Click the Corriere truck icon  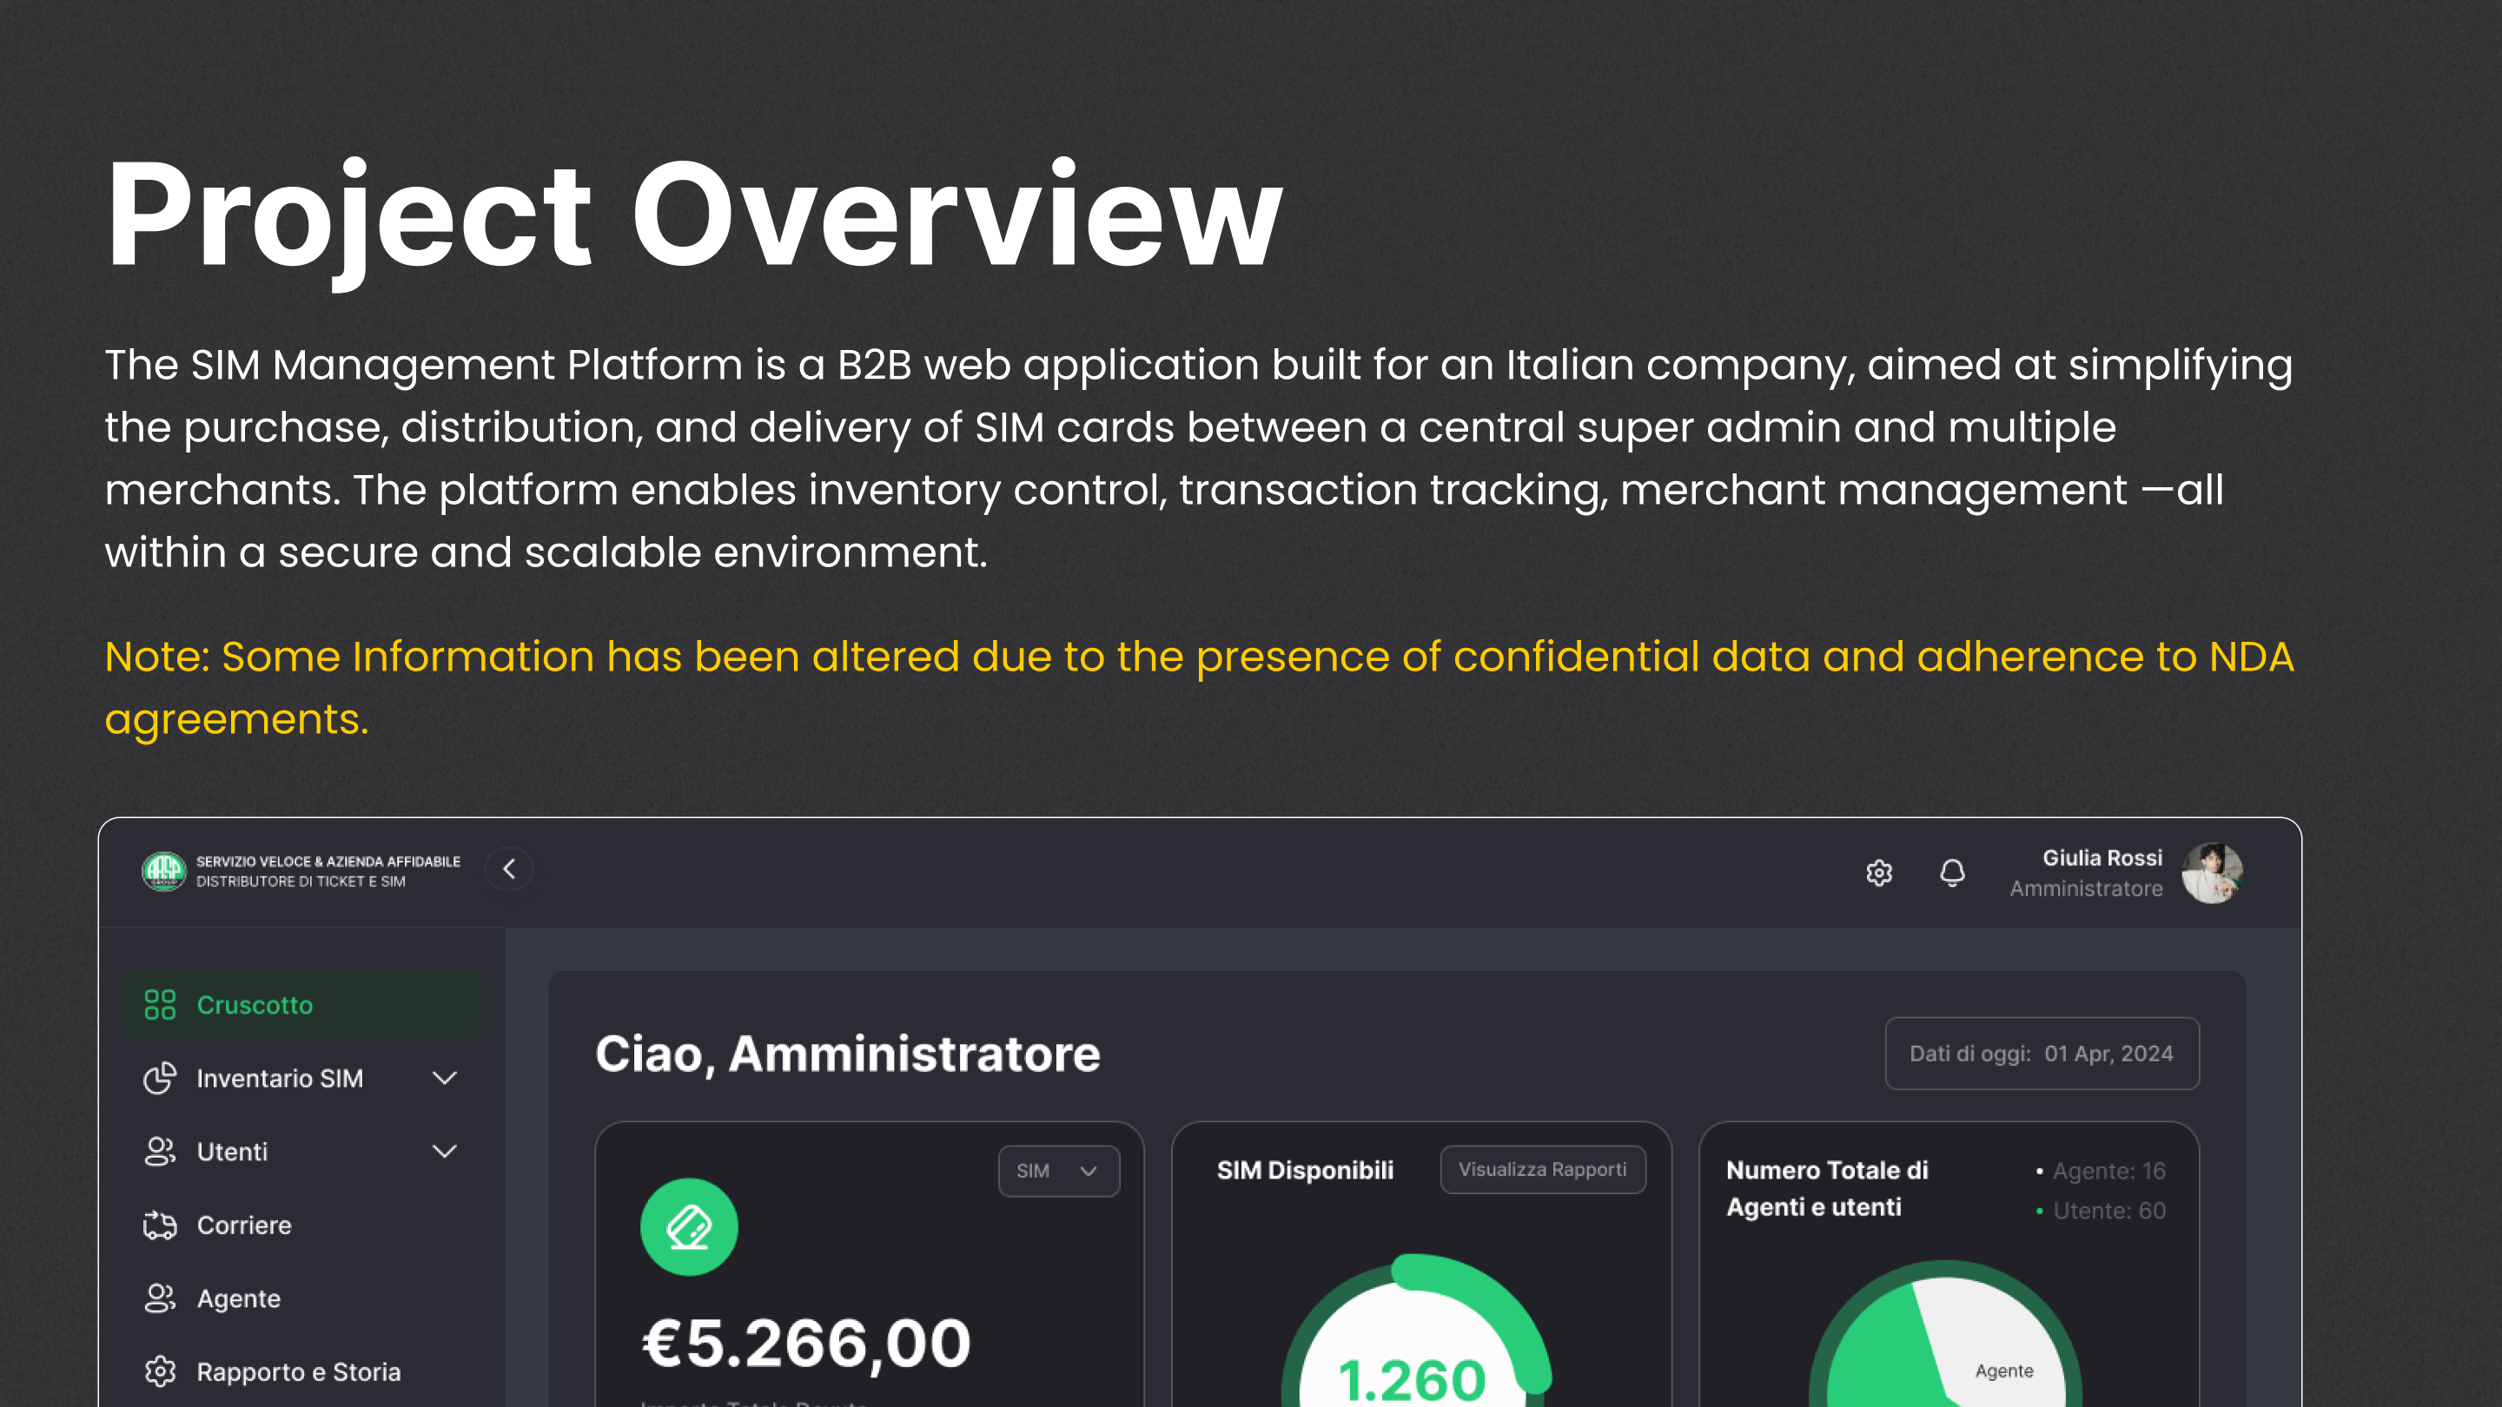coord(160,1225)
